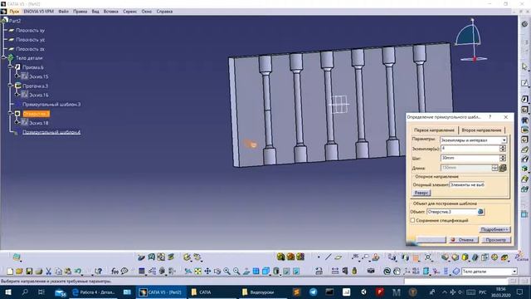The image size is (531, 299).
Task: Click the Line creation tool icon
Action: 328,257
